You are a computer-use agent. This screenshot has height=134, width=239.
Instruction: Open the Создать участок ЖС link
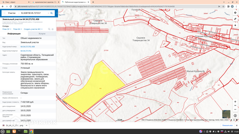click(x=33, y=29)
